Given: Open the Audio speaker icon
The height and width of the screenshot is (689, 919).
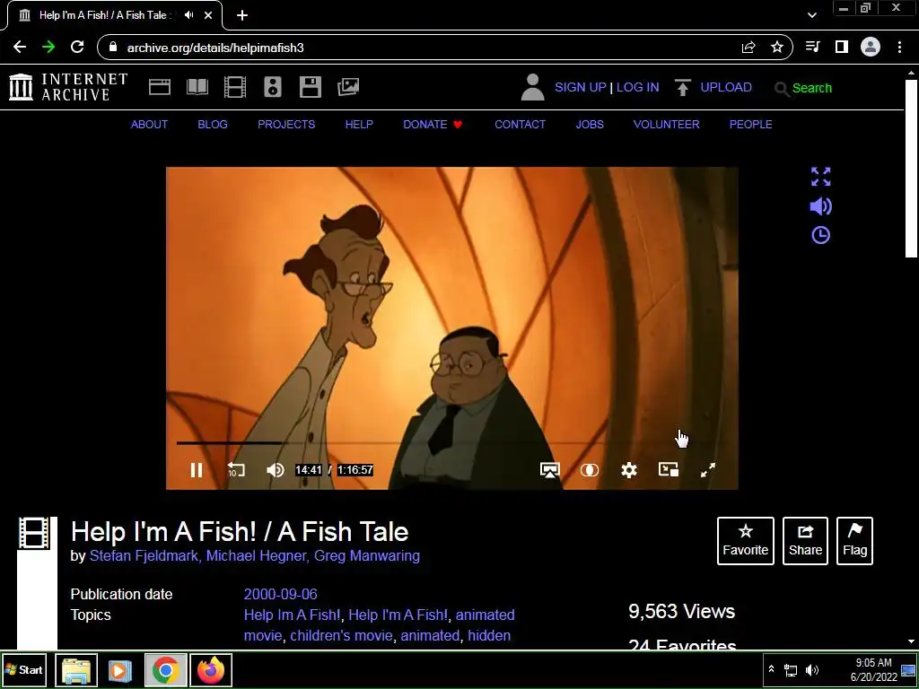Looking at the screenshot, I should (273, 87).
